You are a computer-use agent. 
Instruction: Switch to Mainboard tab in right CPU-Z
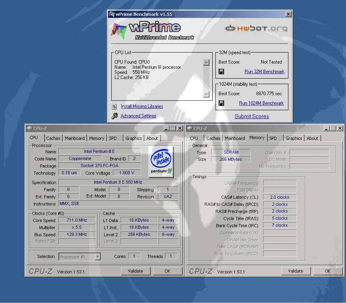click(235, 138)
